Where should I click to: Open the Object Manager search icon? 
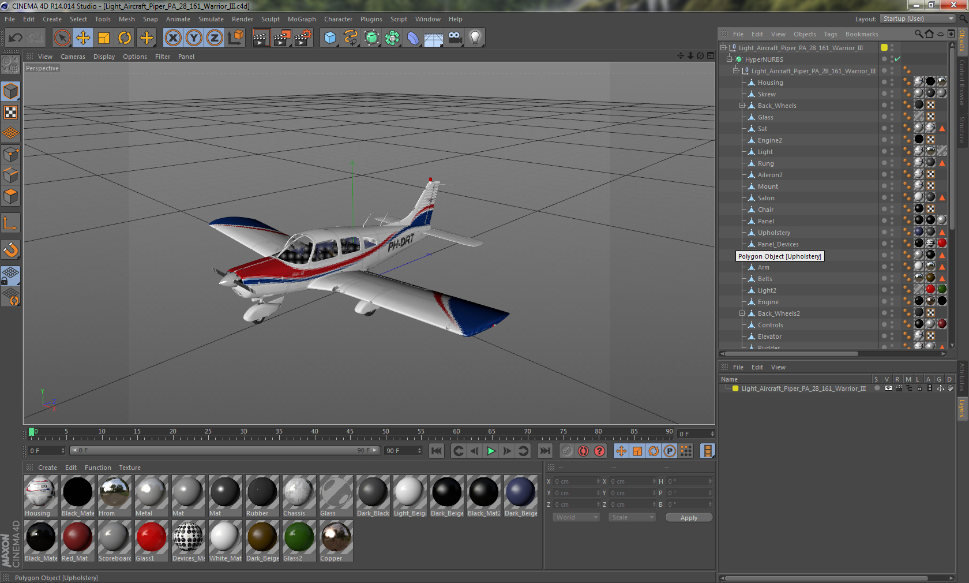[918, 34]
